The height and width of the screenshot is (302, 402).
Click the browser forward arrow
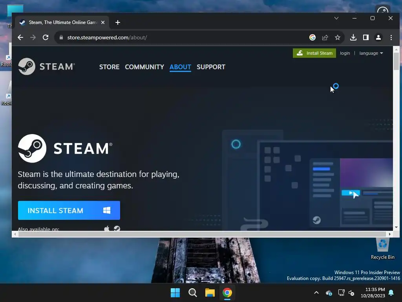tap(33, 37)
